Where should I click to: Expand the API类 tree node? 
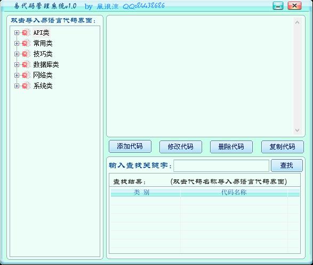pos(17,32)
